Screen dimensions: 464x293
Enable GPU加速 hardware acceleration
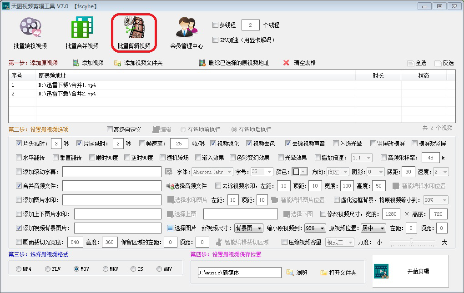click(216, 40)
